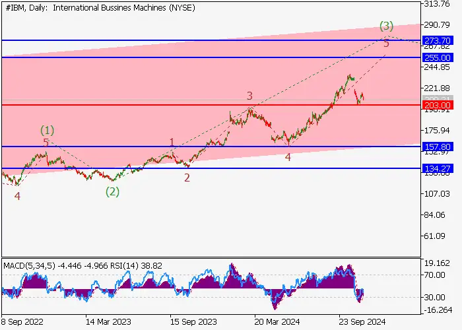Click the 134.27 blue price label

[x=437, y=168]
